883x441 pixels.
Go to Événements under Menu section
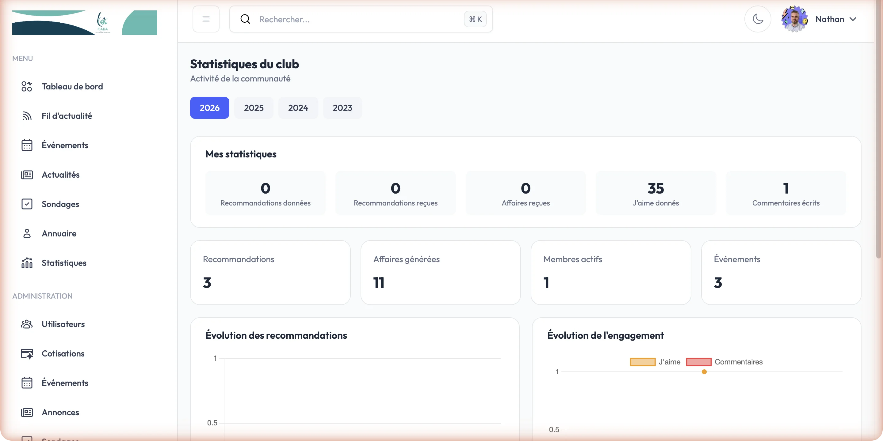click(x=65, y=145)
